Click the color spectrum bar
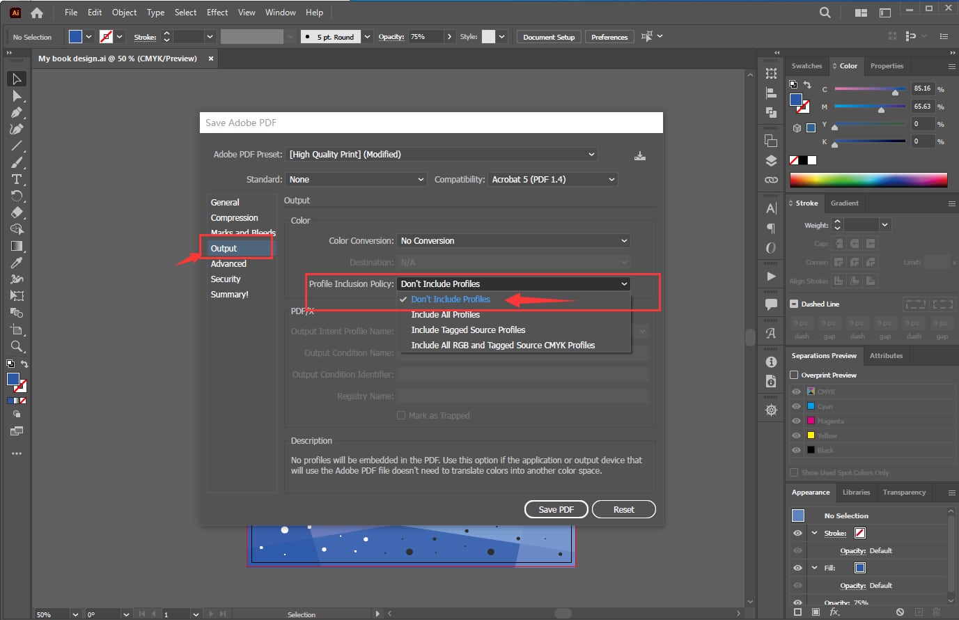Image resolution: width=959 pixels, height=620 pixels. [x=868, y=180]
